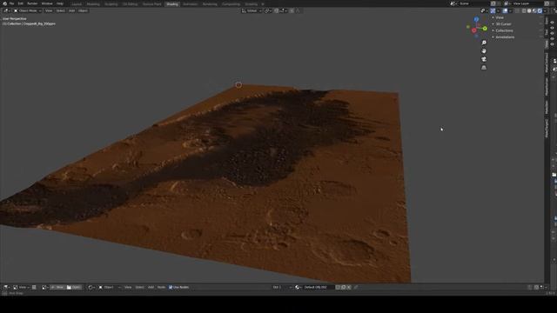Open the viewport shading options dropdown
The height and width of the screenshot is (313, 557).
click(x=544, y=10)
